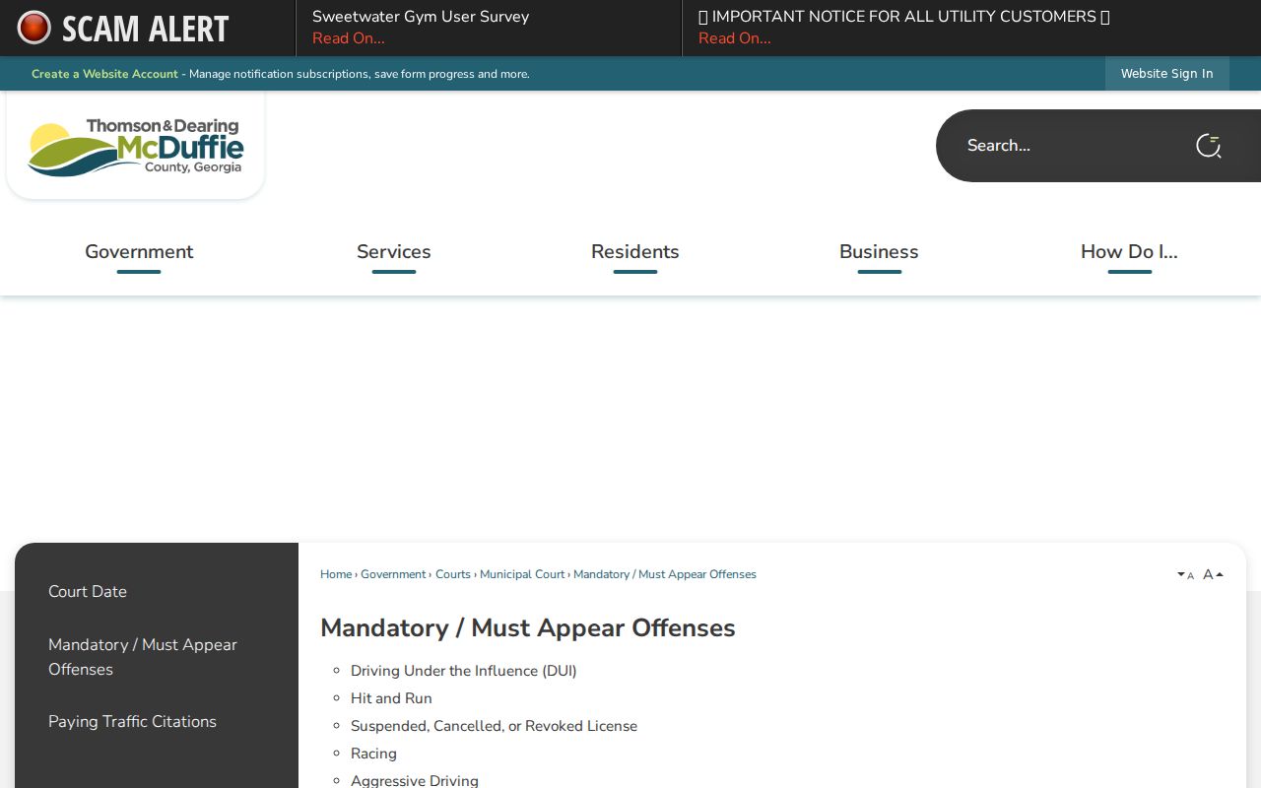The image size is (1261, 788).
Task: Select Mandatory / Must Appear Offenses sidebar item
Action: 143,657
